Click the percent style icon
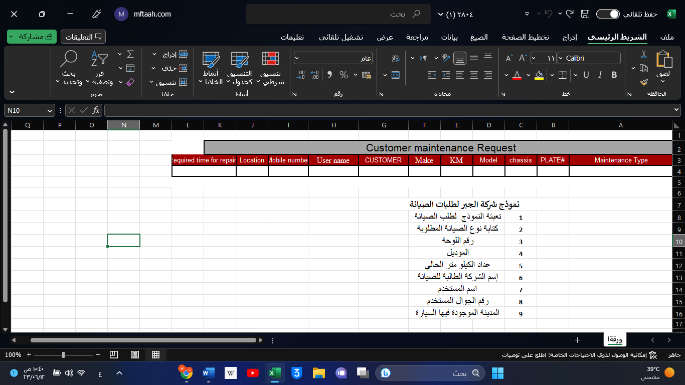 (x=344, y=75)
